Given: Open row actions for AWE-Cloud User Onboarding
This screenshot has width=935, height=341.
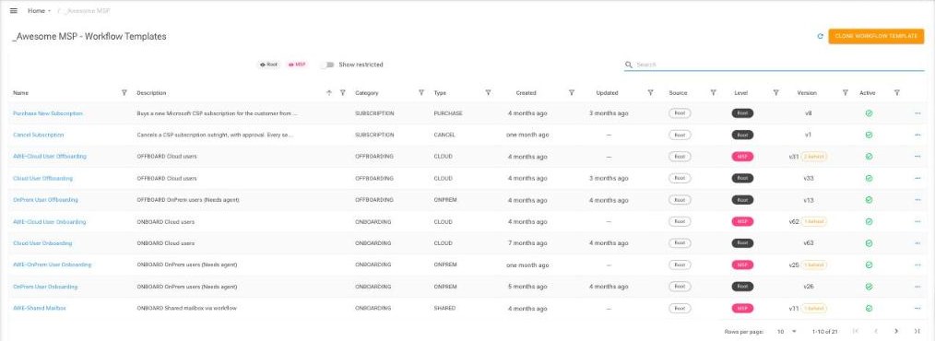Looking at the screenshot, I should point(917,222).
